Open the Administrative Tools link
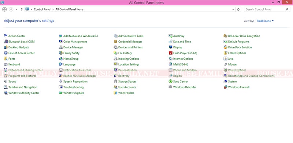293x143 pixels. pos(131,36)
